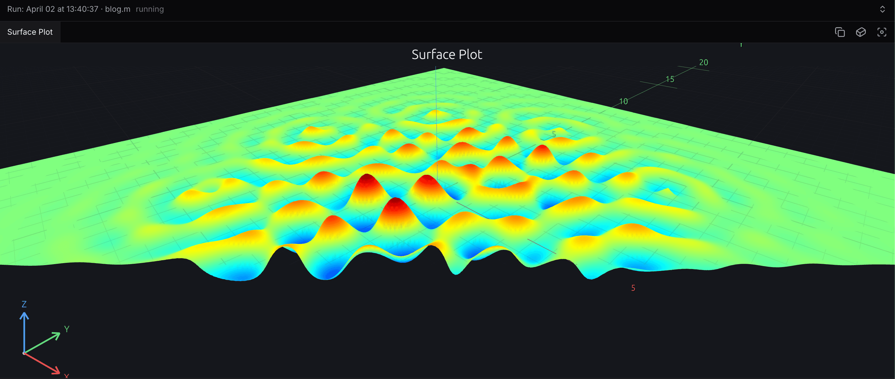Toggle the running status indicator
Viewport: 895px width, 379px height.
click(150, 9)
